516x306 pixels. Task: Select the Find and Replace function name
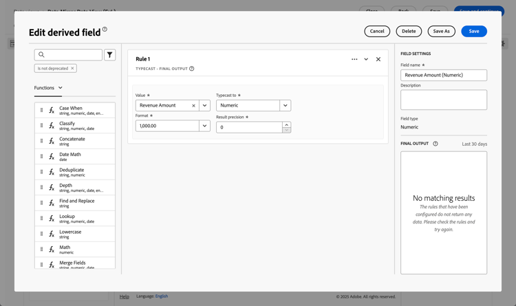coord(76,201)
